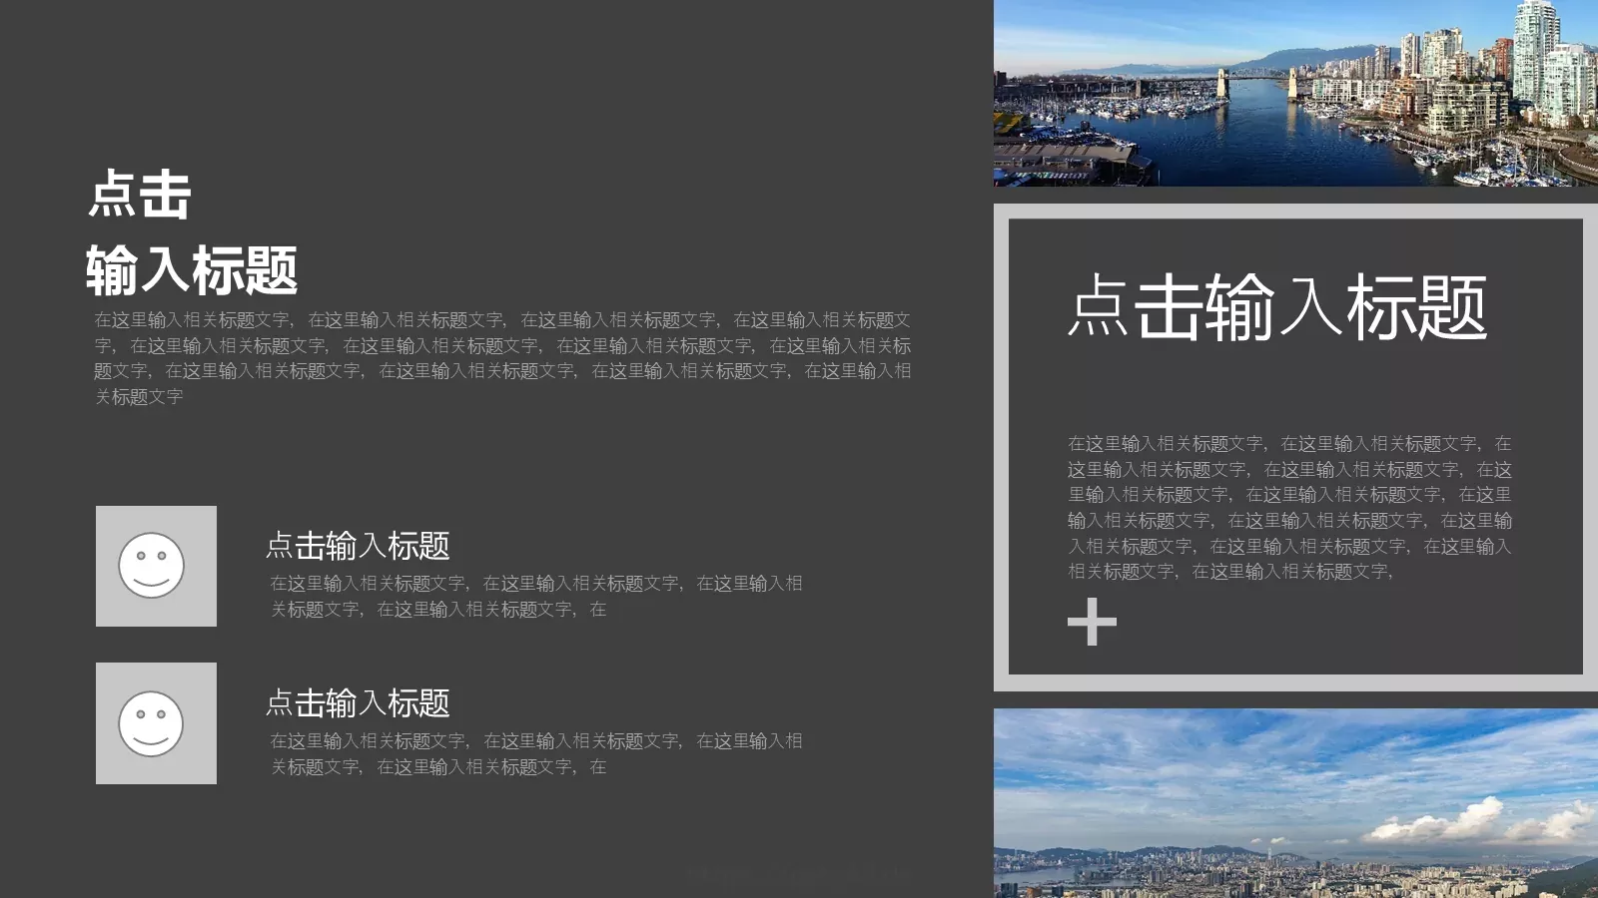
Task: Select the four-line paragraph under the bold main title
Action: click(502, 358)
